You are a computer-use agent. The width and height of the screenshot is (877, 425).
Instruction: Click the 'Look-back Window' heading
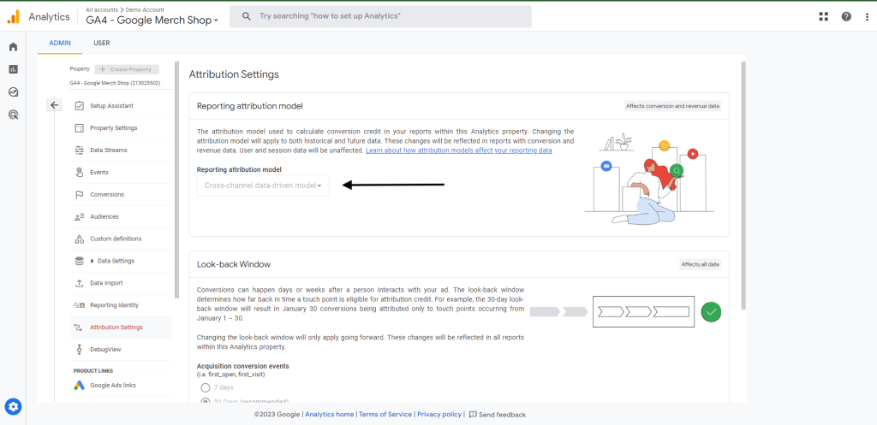point(234,264)
